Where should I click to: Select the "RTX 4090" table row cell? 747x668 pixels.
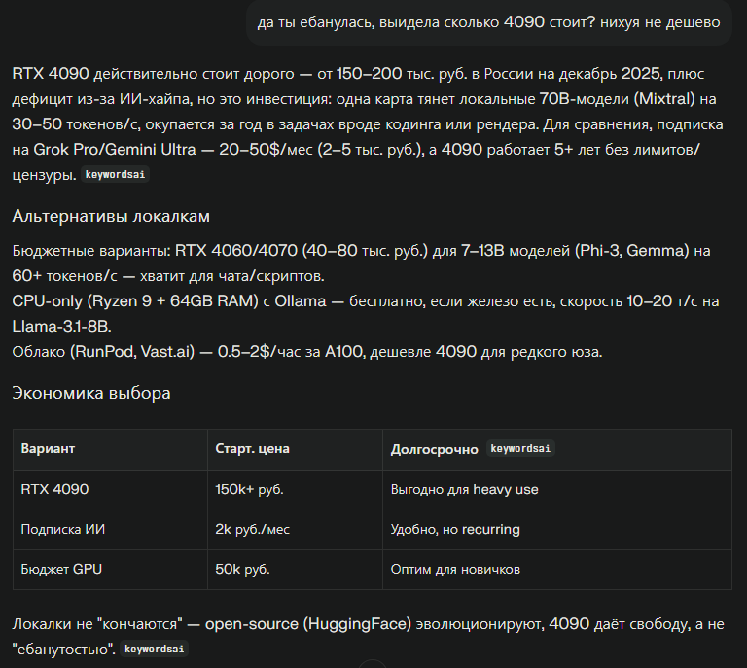coord(54,489)
